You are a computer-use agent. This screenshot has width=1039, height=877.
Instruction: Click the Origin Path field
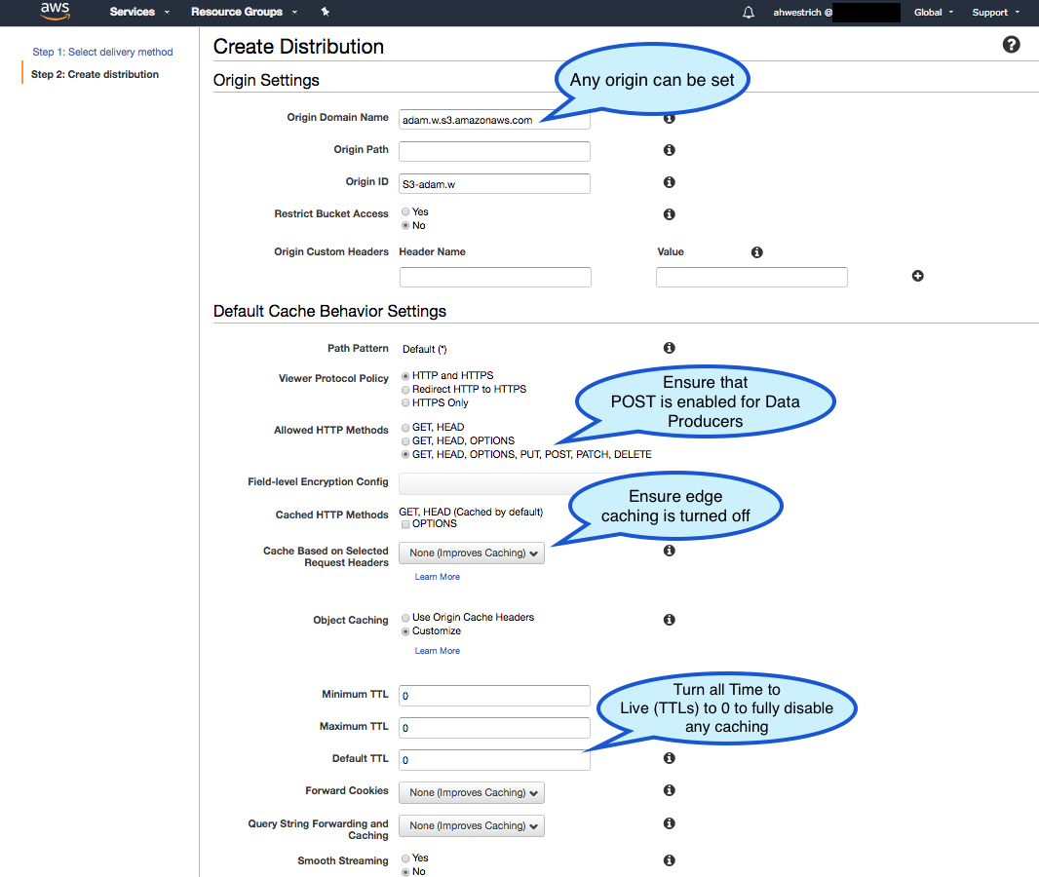pyautogui.click(x=494, y=151)
